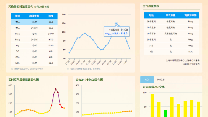208x117 pixels.
Task: Switch to the PM2.5 tab
Action: pos(161,80)
